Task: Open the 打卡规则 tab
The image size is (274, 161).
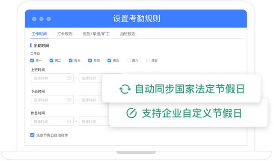Action: coord(65,34)
